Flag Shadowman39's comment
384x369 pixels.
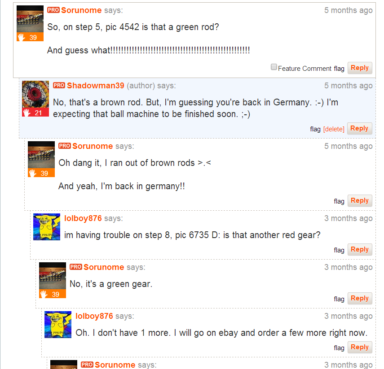315,129
